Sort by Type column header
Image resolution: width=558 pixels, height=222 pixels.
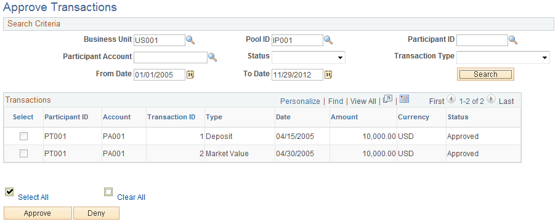pyautogui.click(x=214, y=117)
